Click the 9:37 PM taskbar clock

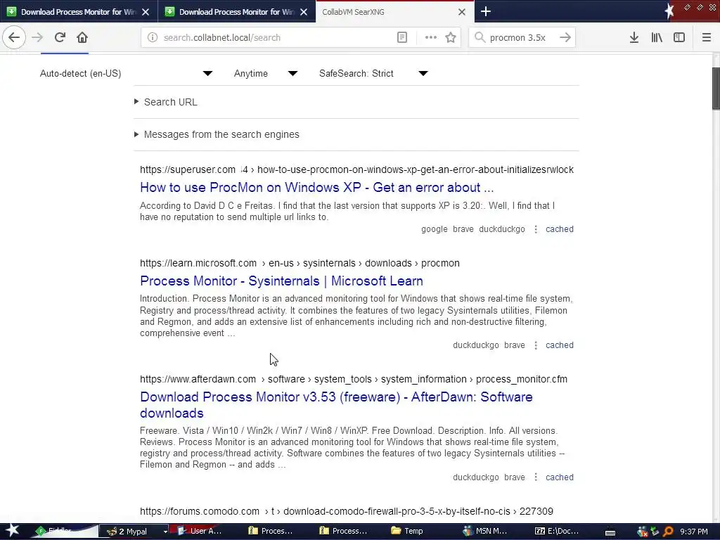point(694,532)
